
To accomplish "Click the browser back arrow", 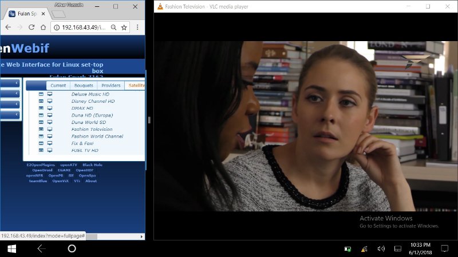I will coord(7,27).
